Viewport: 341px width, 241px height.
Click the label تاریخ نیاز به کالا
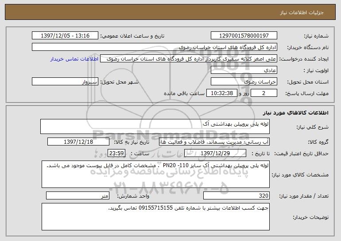coord(132,142)
